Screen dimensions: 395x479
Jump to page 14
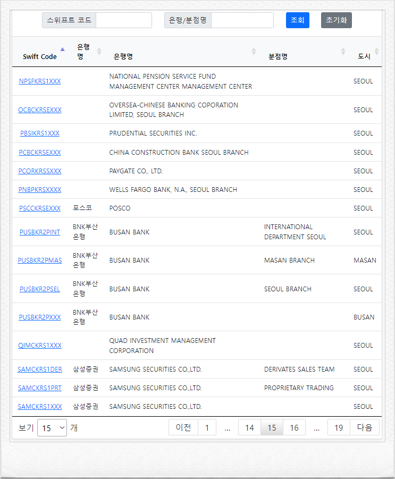pos(249,427)
